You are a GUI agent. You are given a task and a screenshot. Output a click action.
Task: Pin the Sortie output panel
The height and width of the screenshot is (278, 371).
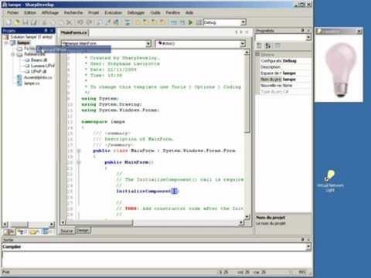tap(303, 239)
